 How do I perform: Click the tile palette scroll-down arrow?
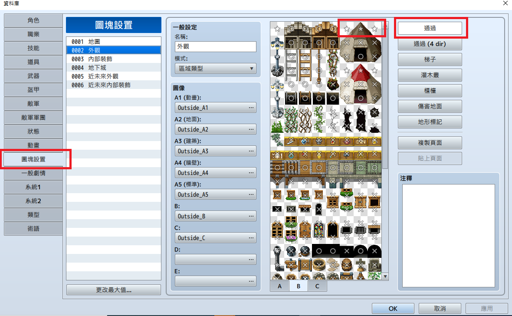tap(385, 276)
